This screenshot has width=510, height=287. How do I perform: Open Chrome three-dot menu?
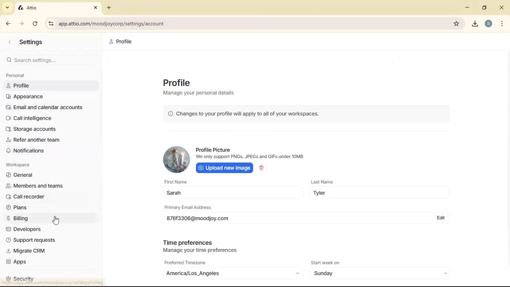click(x=502, y=24)
